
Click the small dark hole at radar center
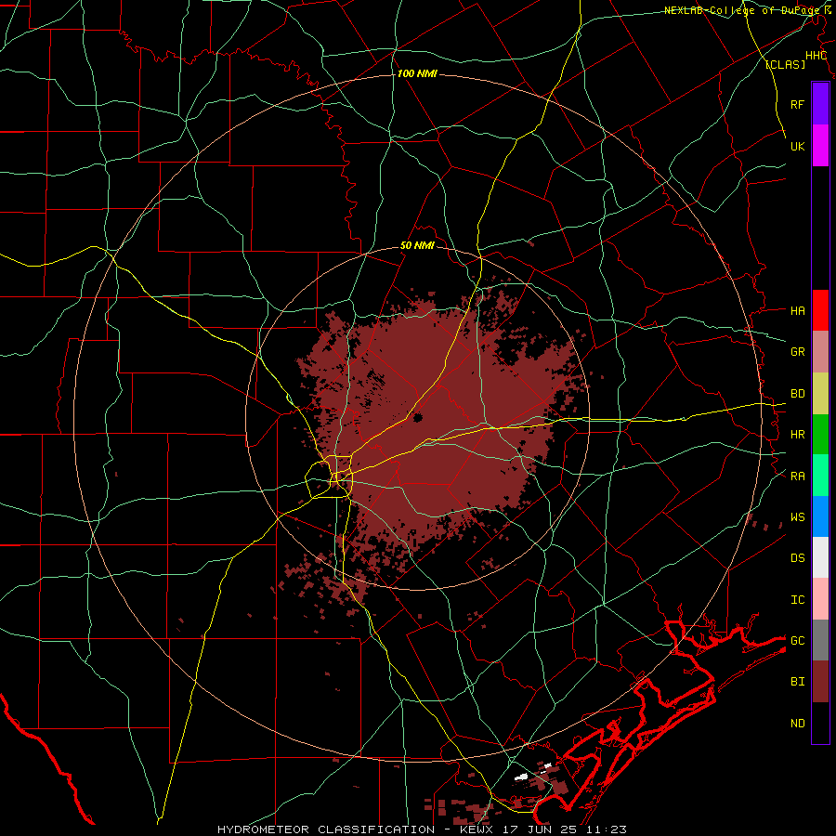click(417, 417)
